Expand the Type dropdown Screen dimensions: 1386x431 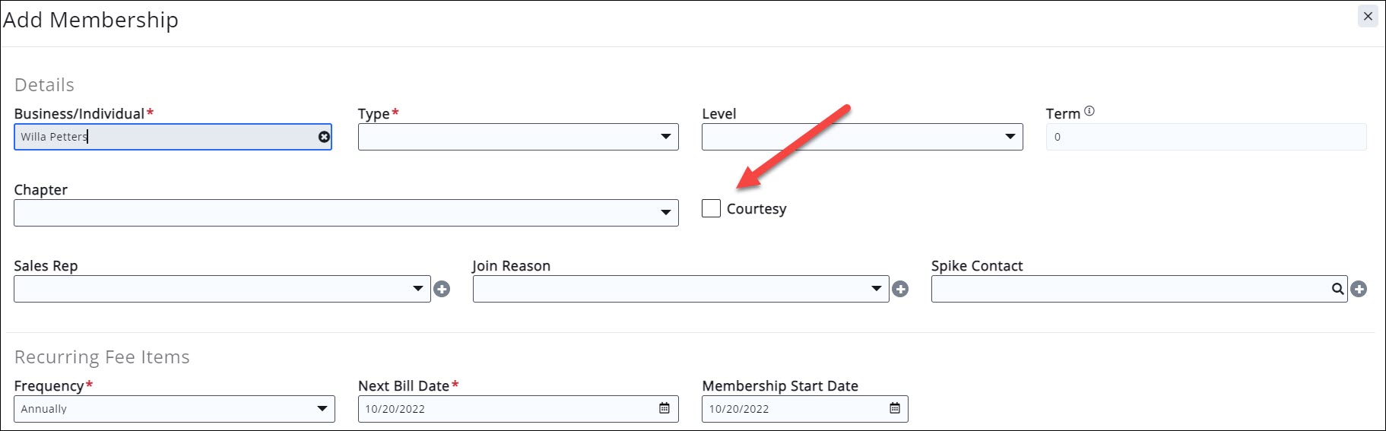click(x=518, y=137)
